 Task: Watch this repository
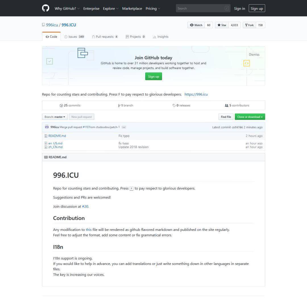(x=196, y=25)
